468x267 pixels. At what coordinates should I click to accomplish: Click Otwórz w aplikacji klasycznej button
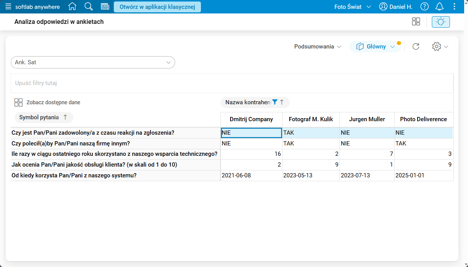pos(157,7)
